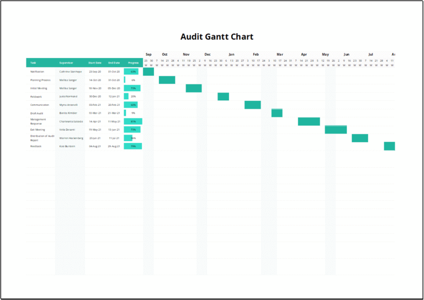
Task: Click end date 05-Dec-20
Action: (114, 88)
